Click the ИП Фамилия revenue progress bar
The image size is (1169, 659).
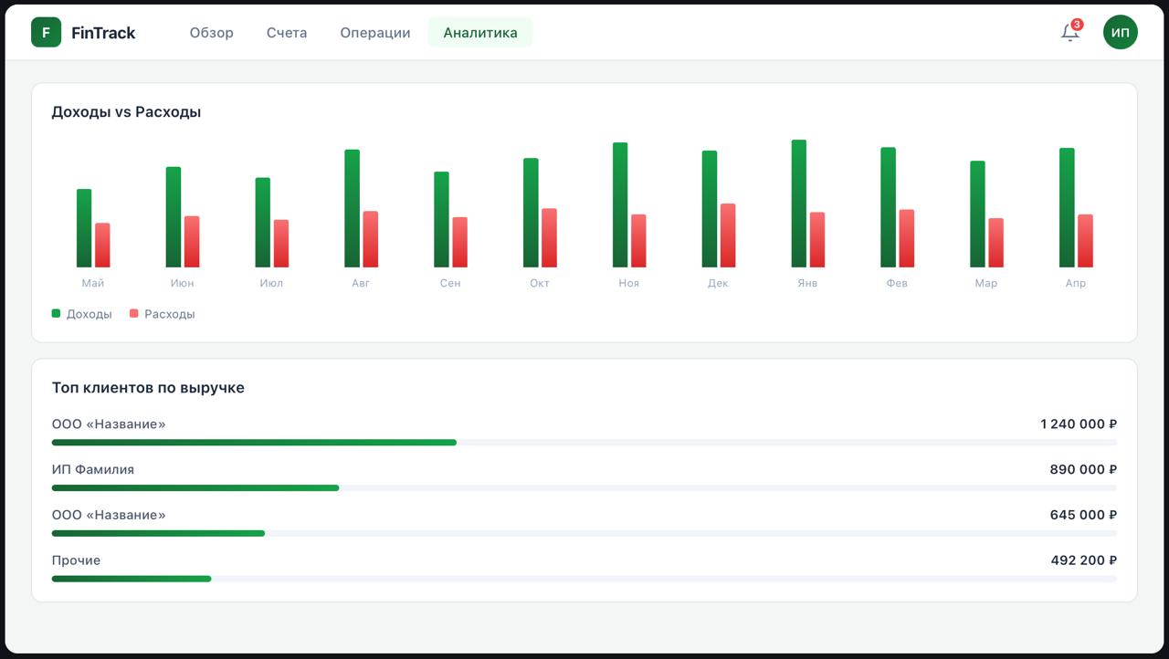point(584,488)
